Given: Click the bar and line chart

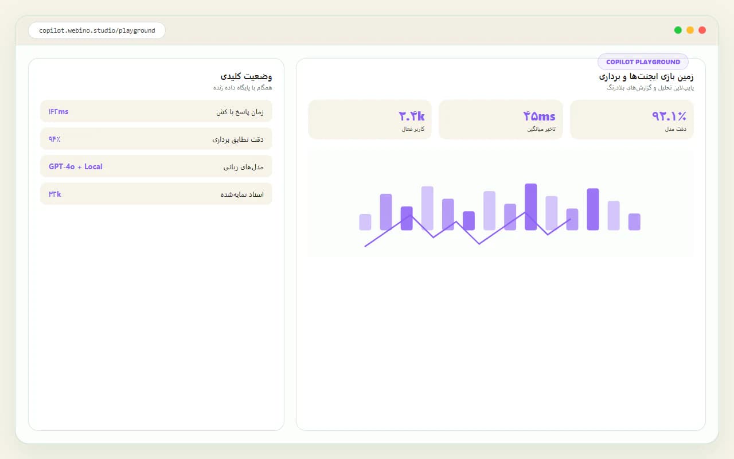Looking at the screenshot, I should (501, 204).
